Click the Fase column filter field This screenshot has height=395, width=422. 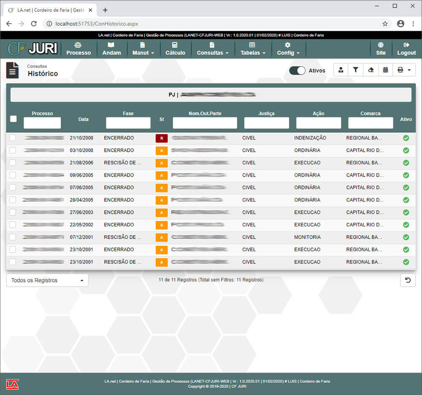click(x=128, y=123)
